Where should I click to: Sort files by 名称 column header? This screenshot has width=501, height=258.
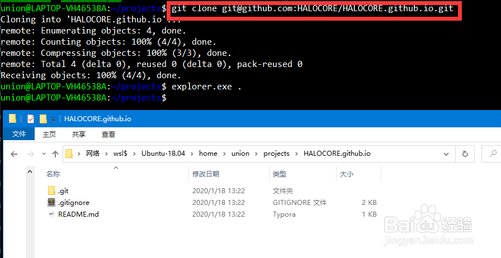coord(117,174)
